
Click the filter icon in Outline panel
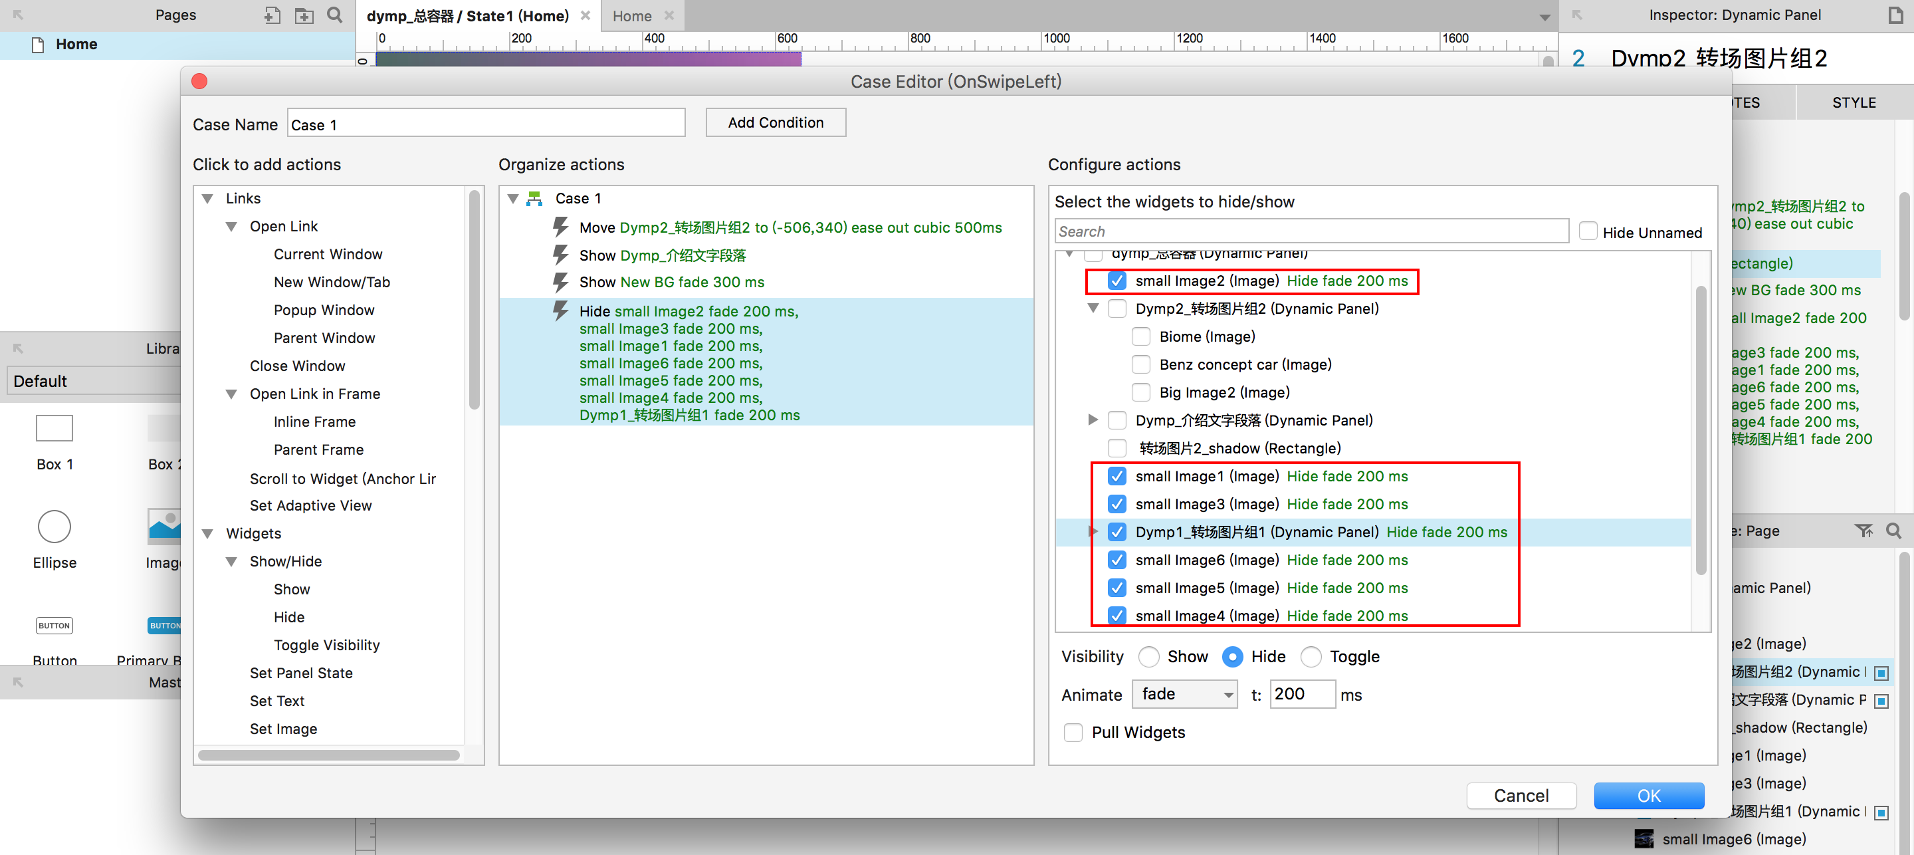point(1863,531)
